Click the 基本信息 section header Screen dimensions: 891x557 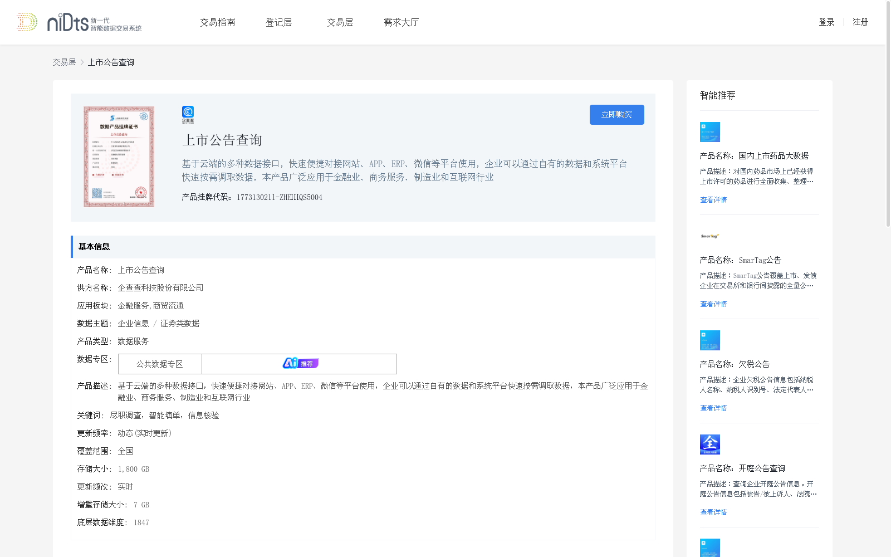click(363, 247)
